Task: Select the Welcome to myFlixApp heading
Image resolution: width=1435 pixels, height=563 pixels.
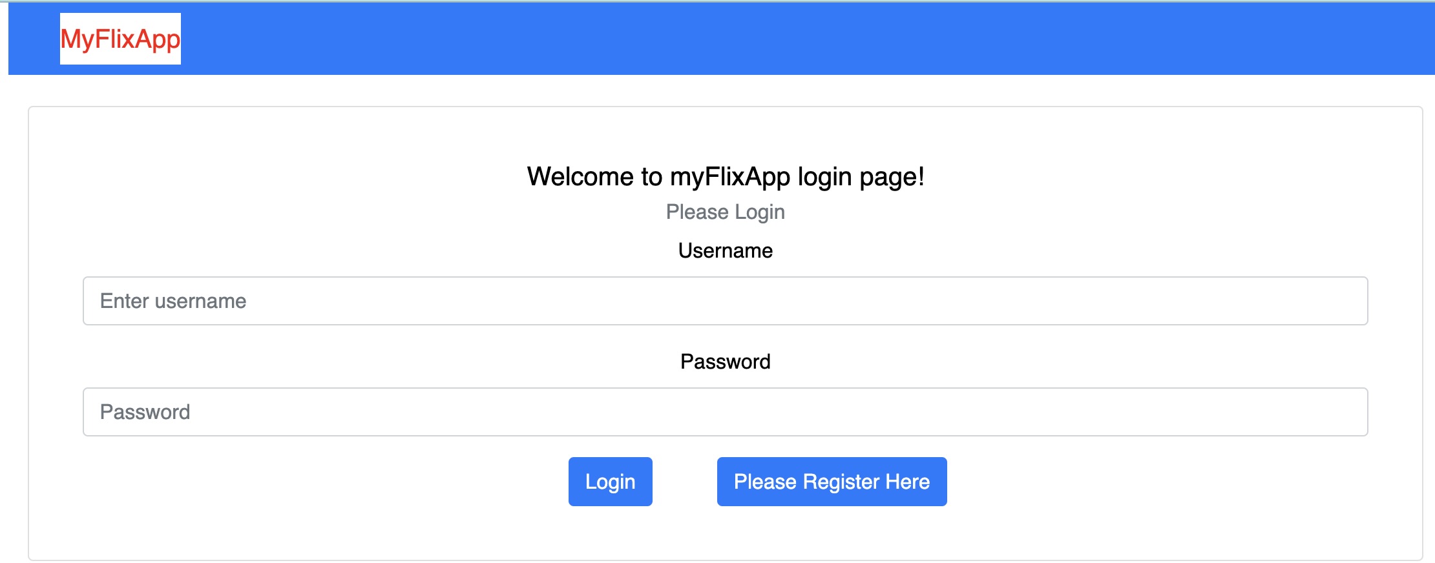Action: coord(726,177)
